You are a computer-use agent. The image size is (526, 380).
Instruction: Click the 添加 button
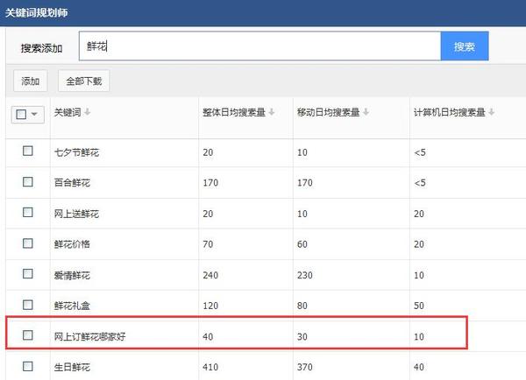pos(30,81)
